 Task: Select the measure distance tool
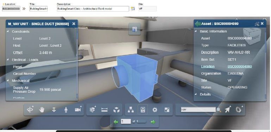click(105, 110)
